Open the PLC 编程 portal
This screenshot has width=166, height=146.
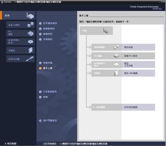click(x=20, y=33)
